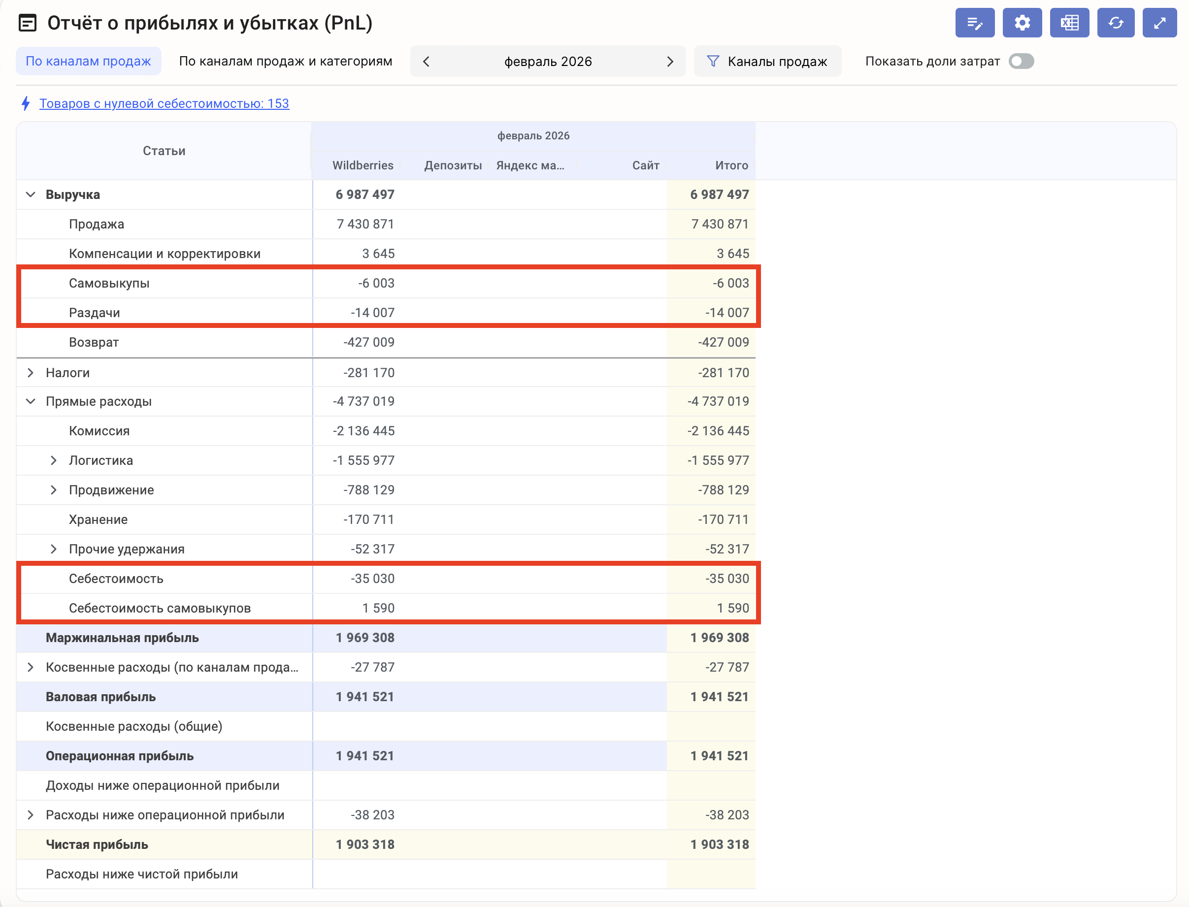
Task: Expand report to fullscreen icon
Action: tap(1159, 23)
